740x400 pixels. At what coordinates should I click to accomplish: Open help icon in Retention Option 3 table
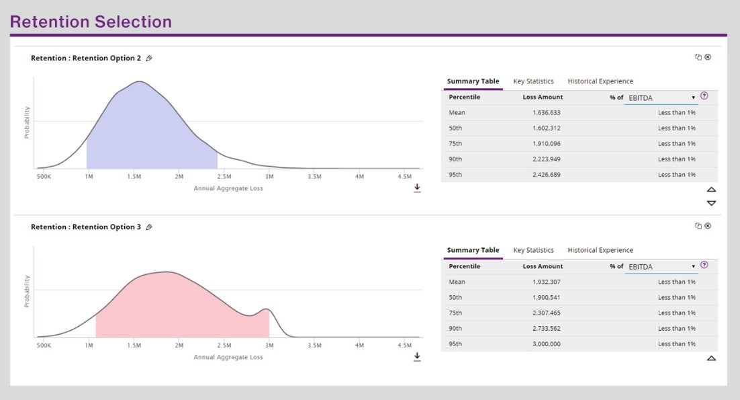[x=704, y=265]
